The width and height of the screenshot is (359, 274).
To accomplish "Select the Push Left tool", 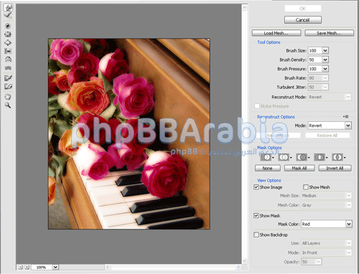I will point(8,51).
